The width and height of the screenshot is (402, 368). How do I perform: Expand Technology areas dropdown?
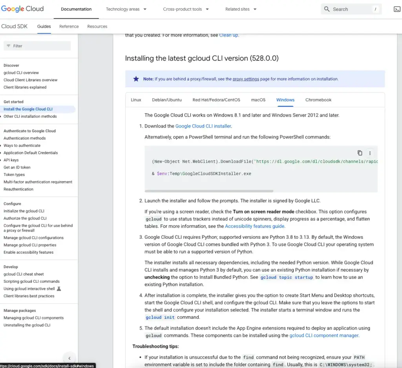click(x=145, y=9)
